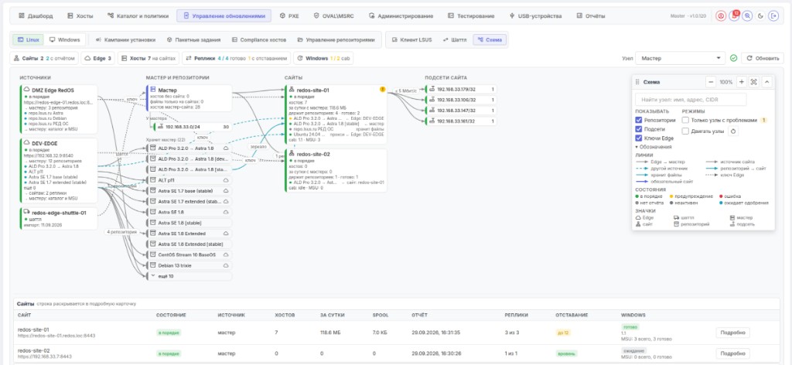This screenshot has height=365, width=792.
Task: Open notifications bell with red badge
Action: pyautogui.click(x=734, y=16)
